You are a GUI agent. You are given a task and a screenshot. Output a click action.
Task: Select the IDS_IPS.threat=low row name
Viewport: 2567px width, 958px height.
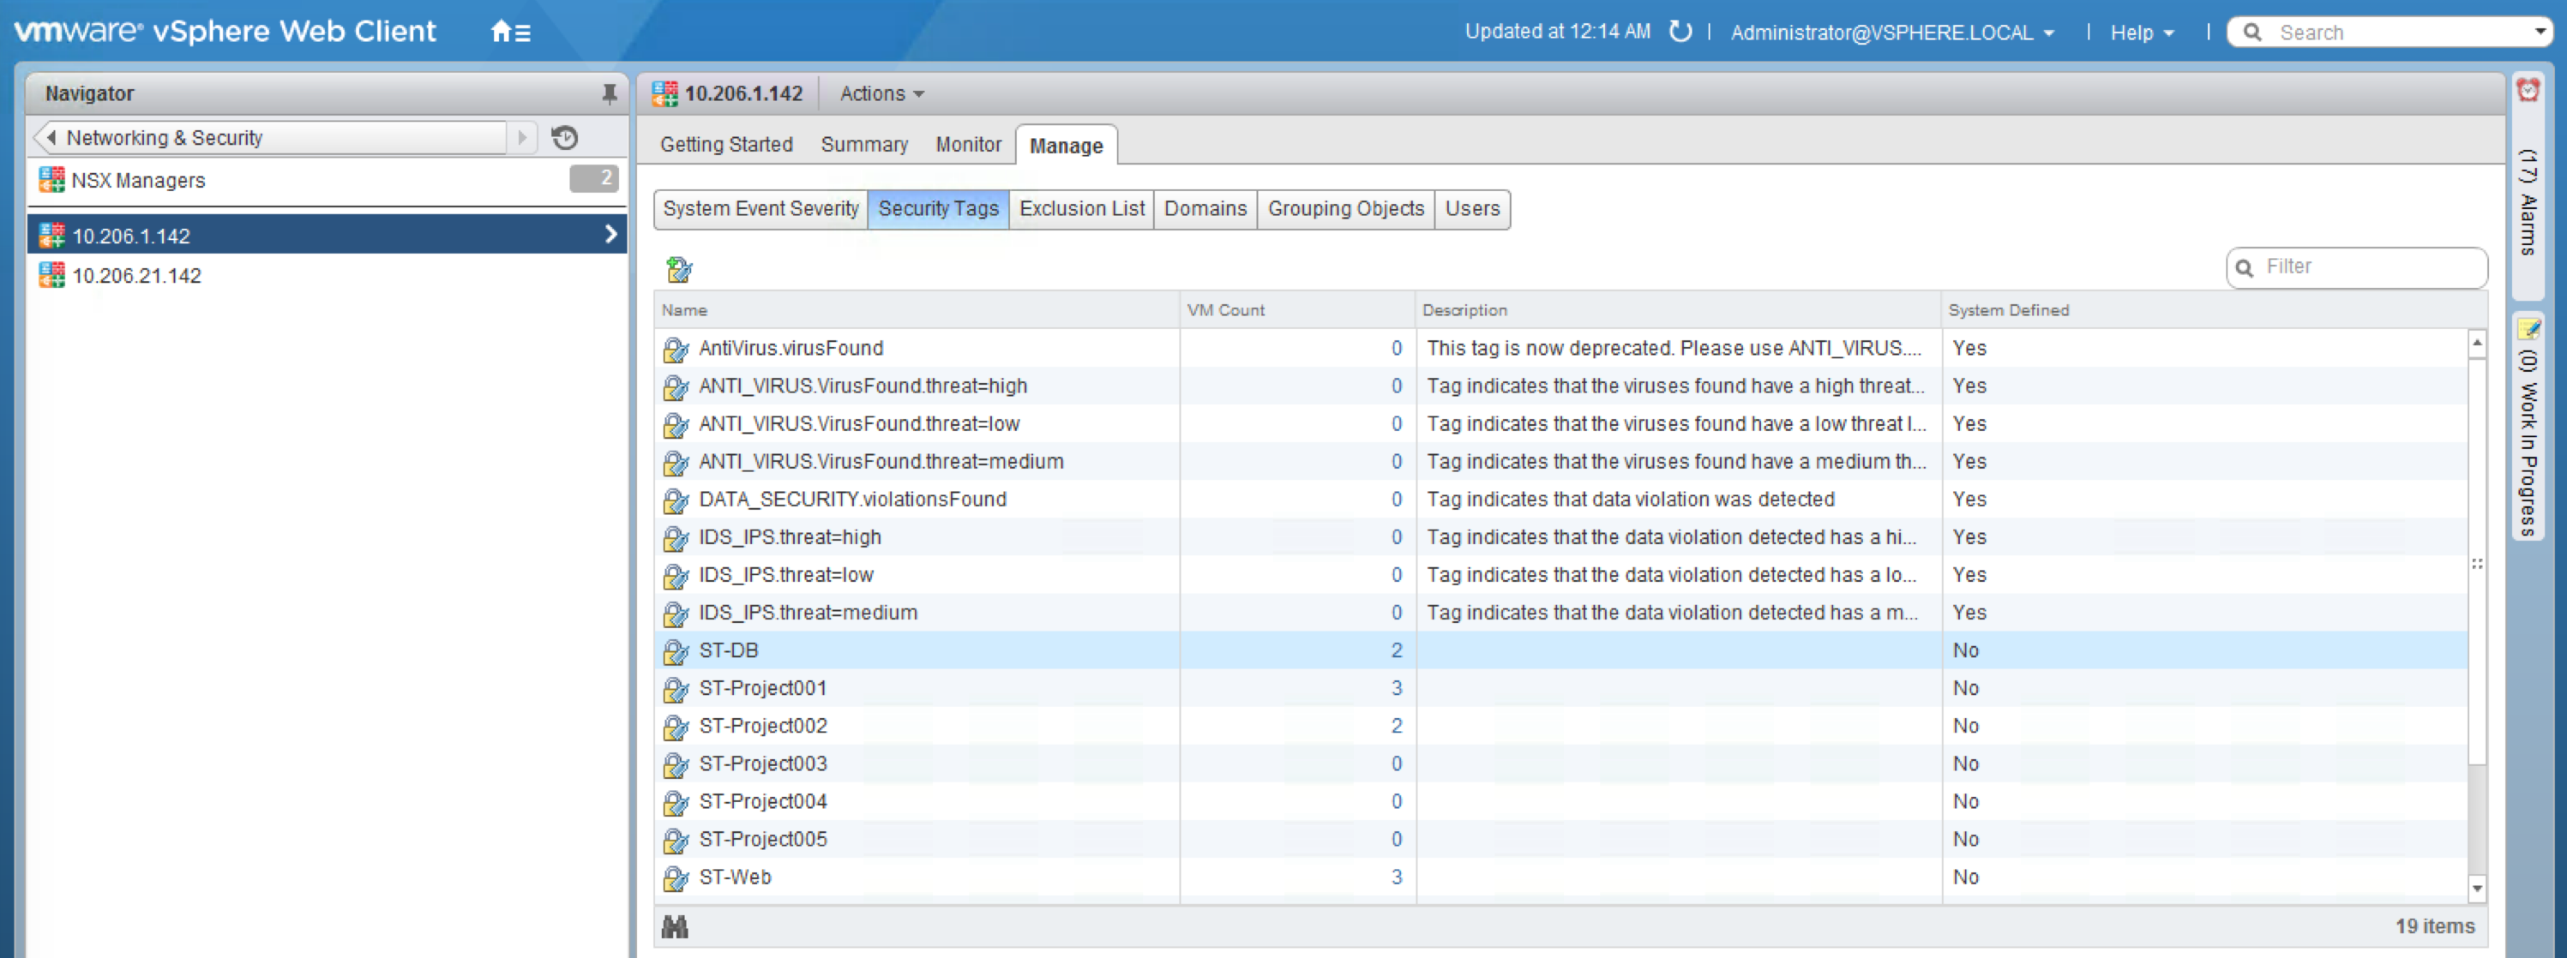click(x=785, y=576)
